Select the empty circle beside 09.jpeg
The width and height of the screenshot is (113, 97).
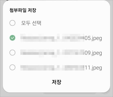(x=12, y=53)
